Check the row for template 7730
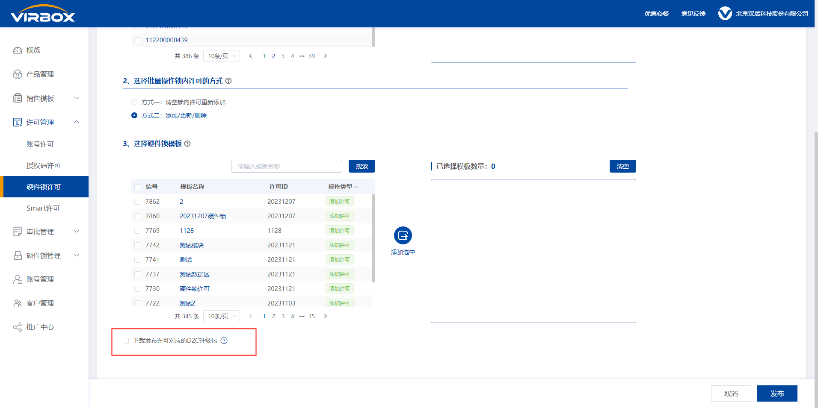Image resolution: width=818 pixels, height=408 pixels. (x=137, y=289)
